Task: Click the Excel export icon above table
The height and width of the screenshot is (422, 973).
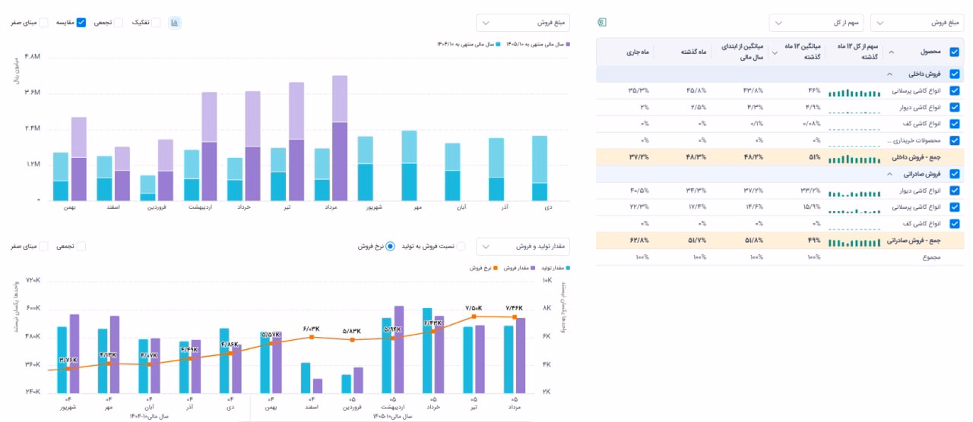Action: (x=602, y=22)
